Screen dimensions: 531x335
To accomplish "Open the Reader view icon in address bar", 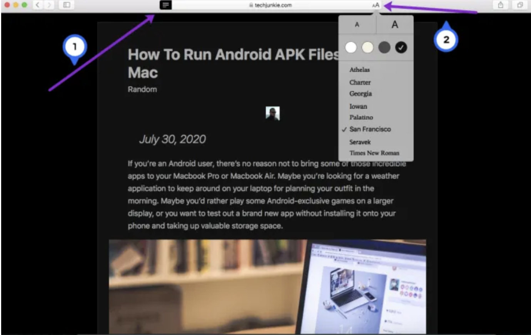I will click(165, 5).
